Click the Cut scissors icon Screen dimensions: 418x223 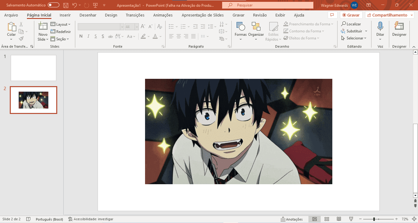21,24
